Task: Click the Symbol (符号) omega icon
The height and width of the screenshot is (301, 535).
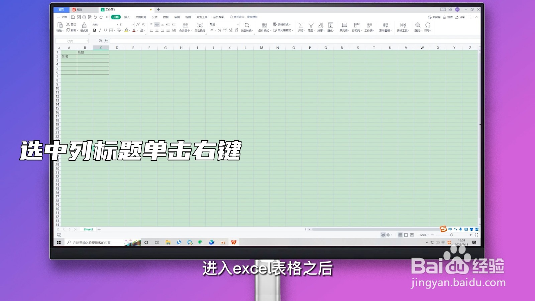Action: (428, 25)
